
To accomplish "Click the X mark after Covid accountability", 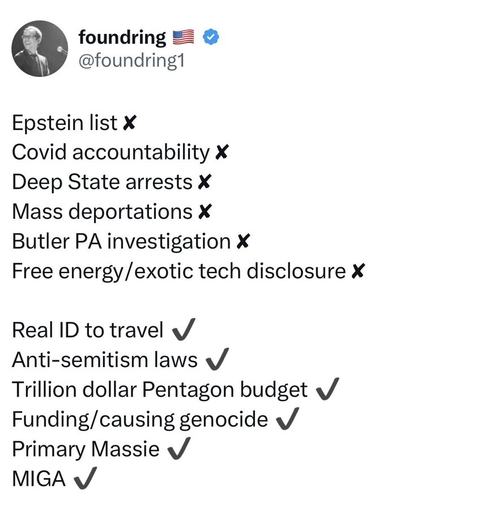I will click(222, 152).
